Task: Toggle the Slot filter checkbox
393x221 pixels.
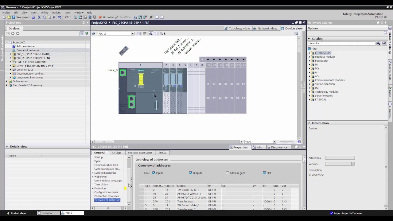Action: coord(264,173)
